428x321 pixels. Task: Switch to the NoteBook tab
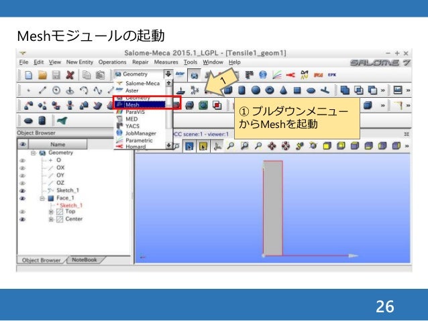[x=85, y=260]
